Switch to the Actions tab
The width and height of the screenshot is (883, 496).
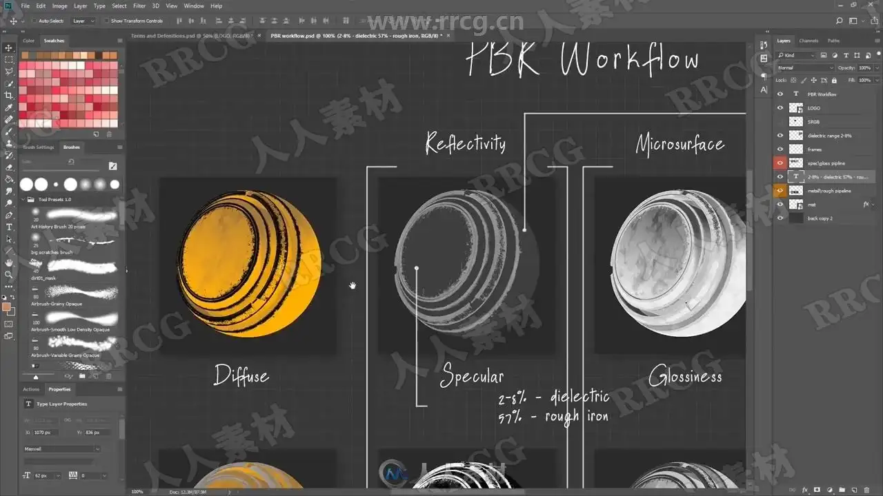point(32,389)
